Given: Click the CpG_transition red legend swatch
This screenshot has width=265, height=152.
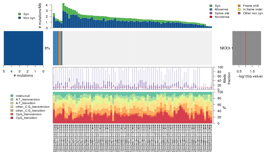Looking at the screenshot, I should coord(12,118).
